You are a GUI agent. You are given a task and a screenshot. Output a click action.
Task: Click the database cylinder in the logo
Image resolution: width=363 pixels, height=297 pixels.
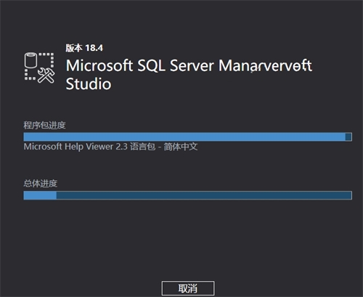pyautogui.click(x=30, y=60)
